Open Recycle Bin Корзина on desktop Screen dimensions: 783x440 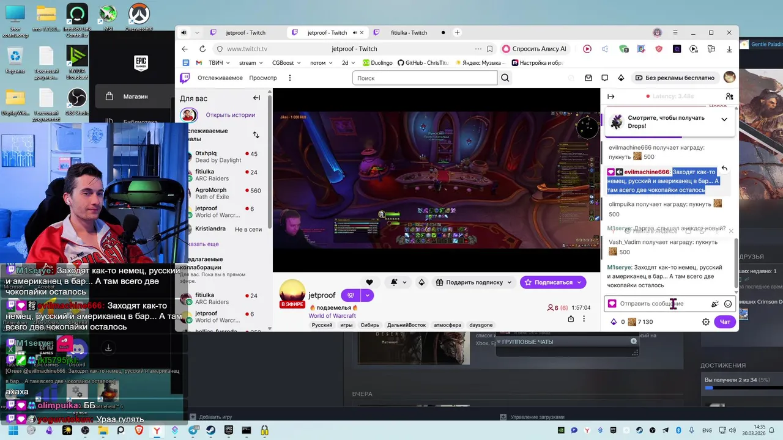[15, 61]
